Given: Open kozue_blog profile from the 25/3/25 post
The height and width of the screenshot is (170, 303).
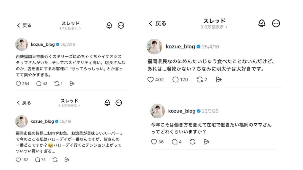Looking at the screenshot, I should pos(182,111).
